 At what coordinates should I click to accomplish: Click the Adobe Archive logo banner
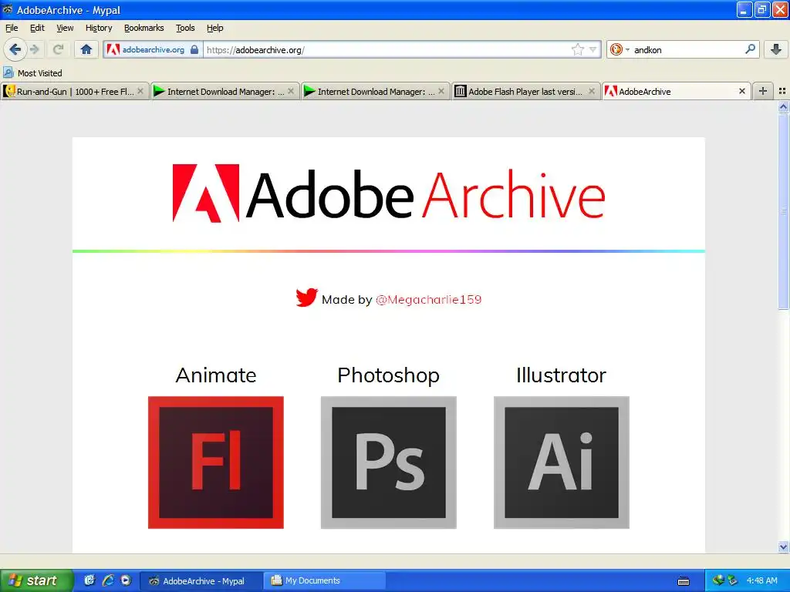click(389, 193)
